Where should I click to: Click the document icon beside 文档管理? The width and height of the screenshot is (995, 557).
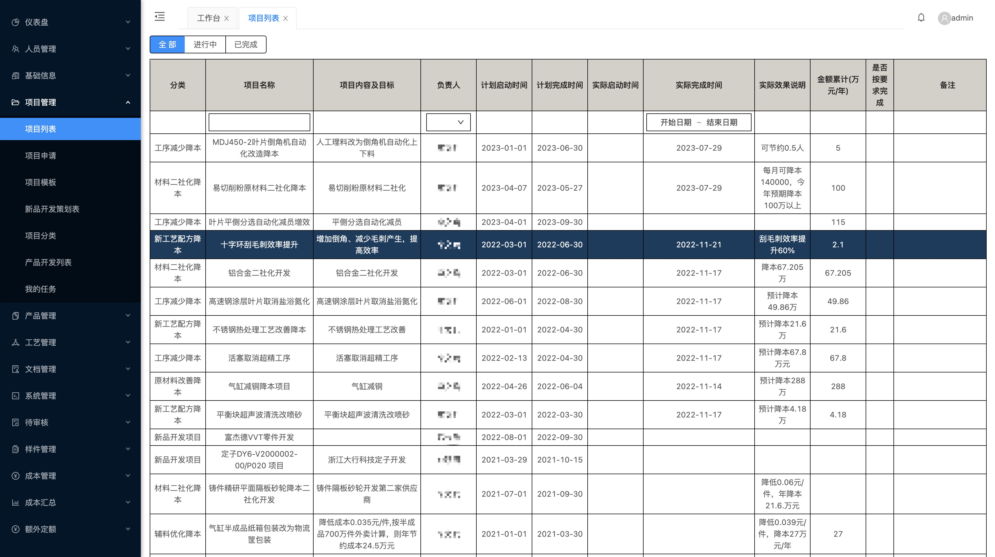tap(16, 369)
